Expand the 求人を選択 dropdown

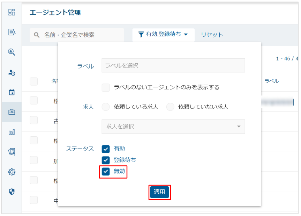point(173,127)
